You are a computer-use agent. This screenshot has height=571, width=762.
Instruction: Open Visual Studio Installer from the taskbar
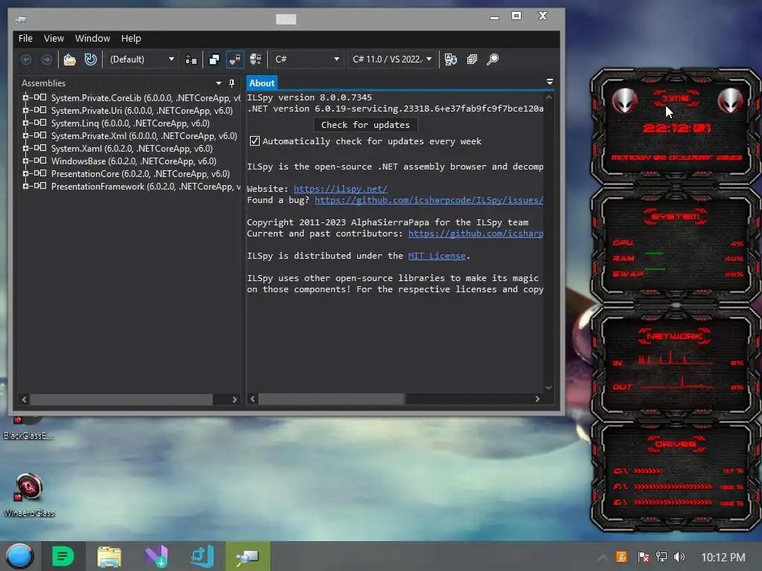[x=156, y=556]
